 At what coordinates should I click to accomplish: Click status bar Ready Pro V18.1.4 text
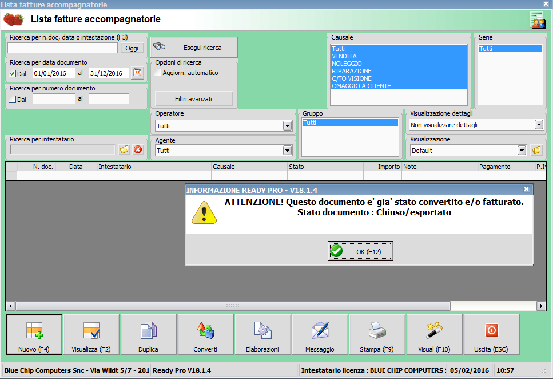182,370
